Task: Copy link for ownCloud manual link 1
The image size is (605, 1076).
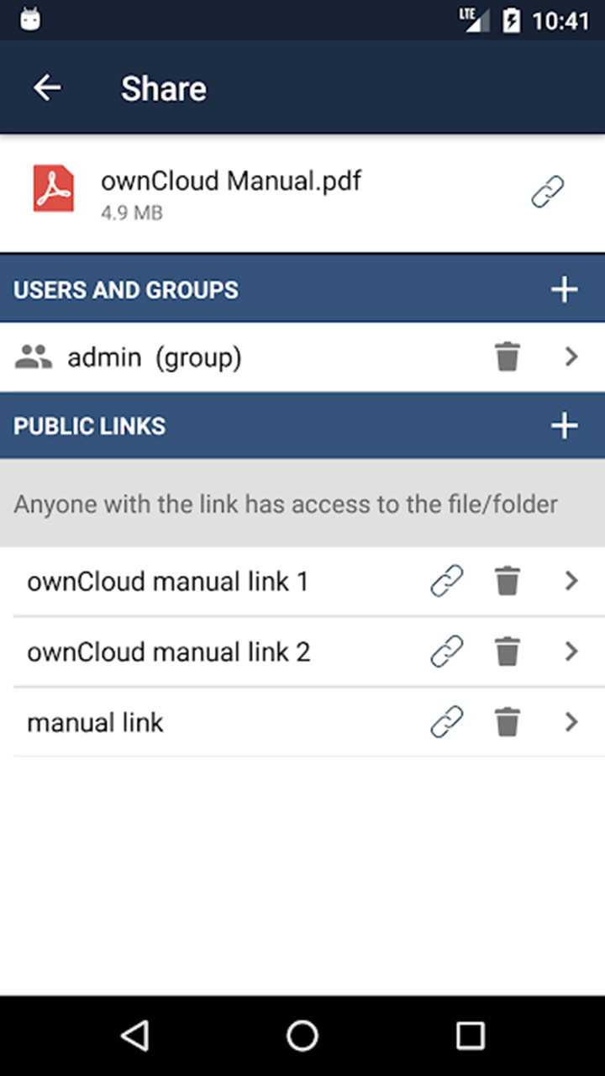Action: coord(446,581)
